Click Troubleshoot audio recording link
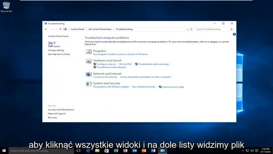 click(x=154, y=64)
